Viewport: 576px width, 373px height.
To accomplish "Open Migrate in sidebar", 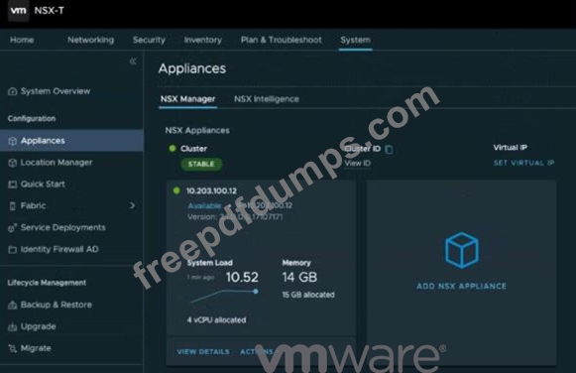I will click(x=36, y=348).
